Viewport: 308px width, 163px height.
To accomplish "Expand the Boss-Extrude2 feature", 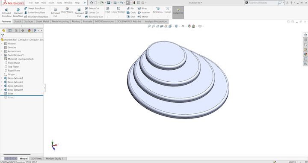I will coord(2,82).
